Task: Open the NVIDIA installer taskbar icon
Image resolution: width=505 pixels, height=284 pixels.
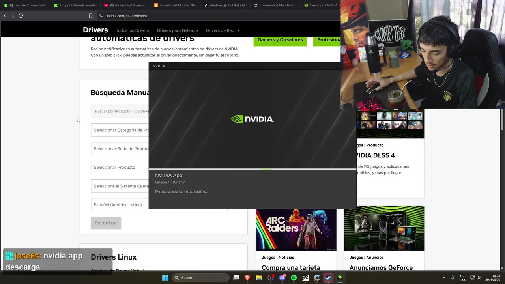Action: click(340, 278)
